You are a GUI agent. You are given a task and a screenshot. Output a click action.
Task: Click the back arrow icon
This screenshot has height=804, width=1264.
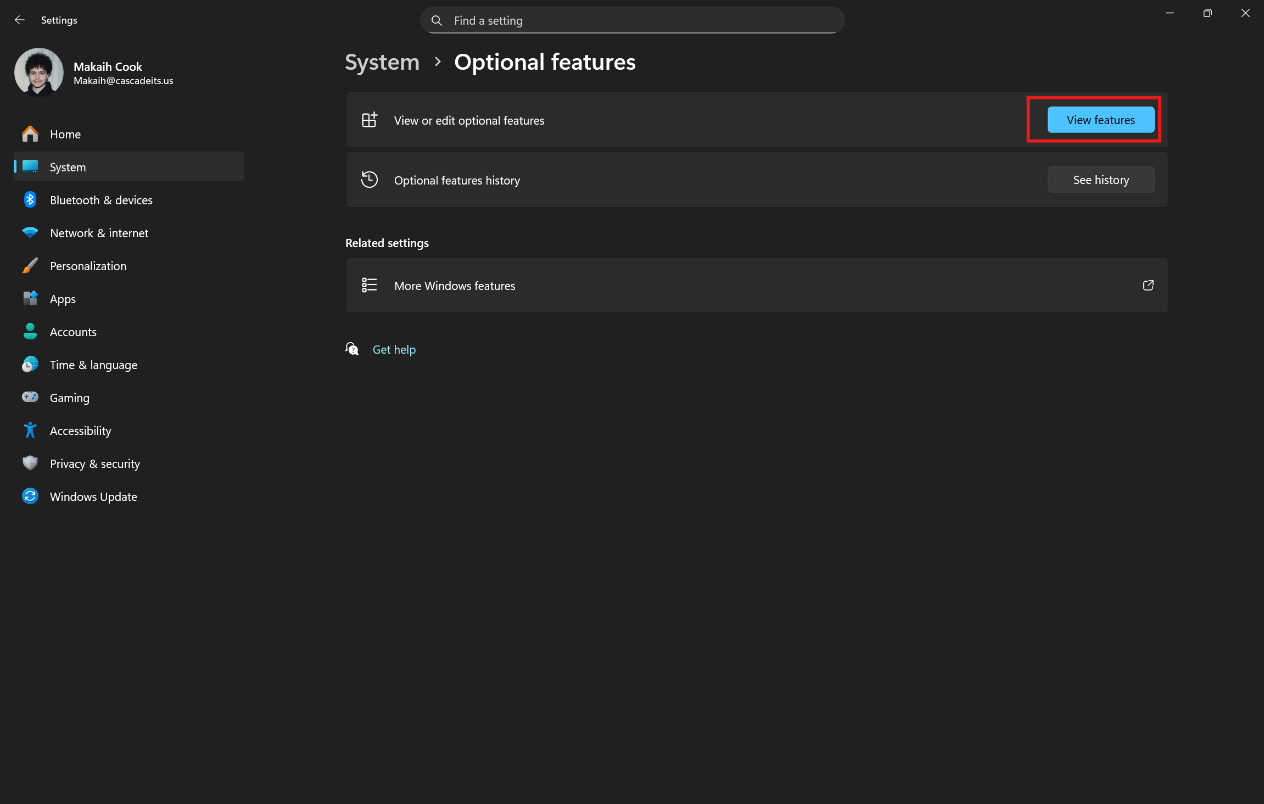pyautogui.click(x=20, y=20)
